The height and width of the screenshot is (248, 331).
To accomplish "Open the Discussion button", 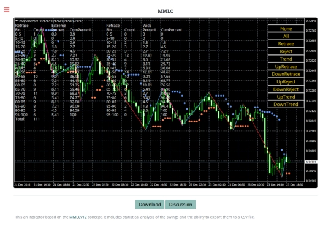I will (180, 205).
